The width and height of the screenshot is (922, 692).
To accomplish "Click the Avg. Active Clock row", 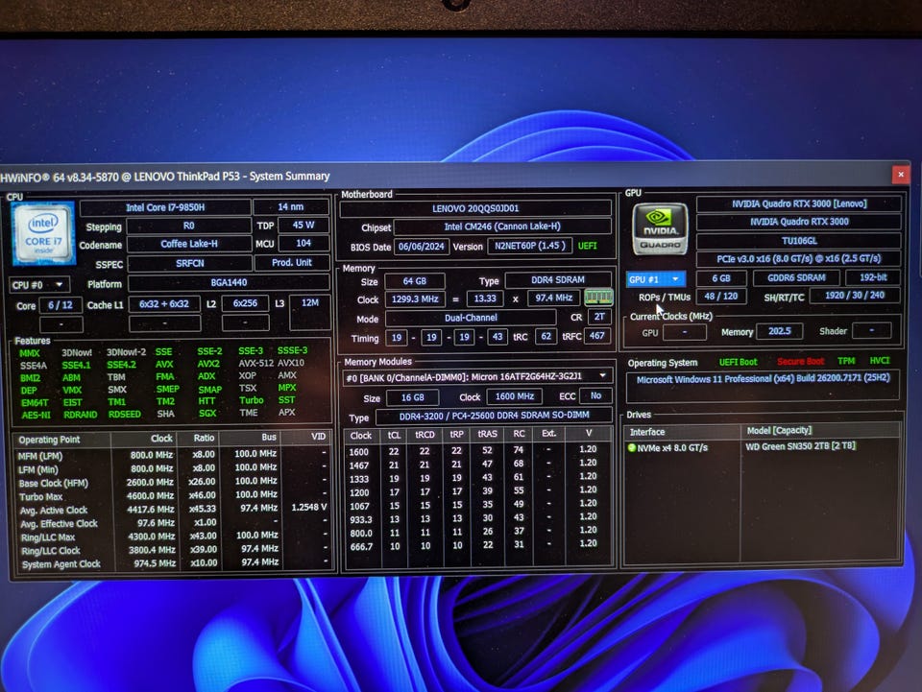I will (x=173, y=510).
